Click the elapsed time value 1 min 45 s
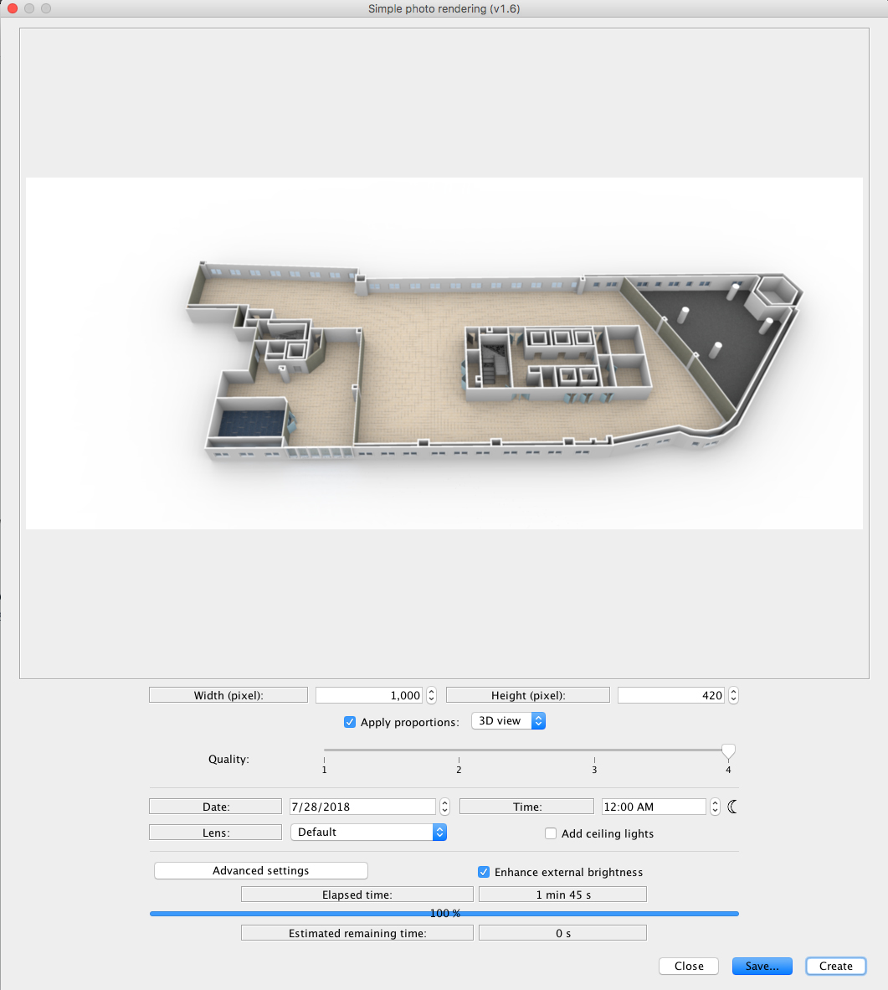Image resolution: width=888 pixels, height=990 pixels. 563,895
